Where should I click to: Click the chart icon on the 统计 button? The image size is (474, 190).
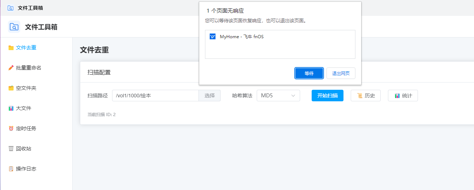(397, 96)
